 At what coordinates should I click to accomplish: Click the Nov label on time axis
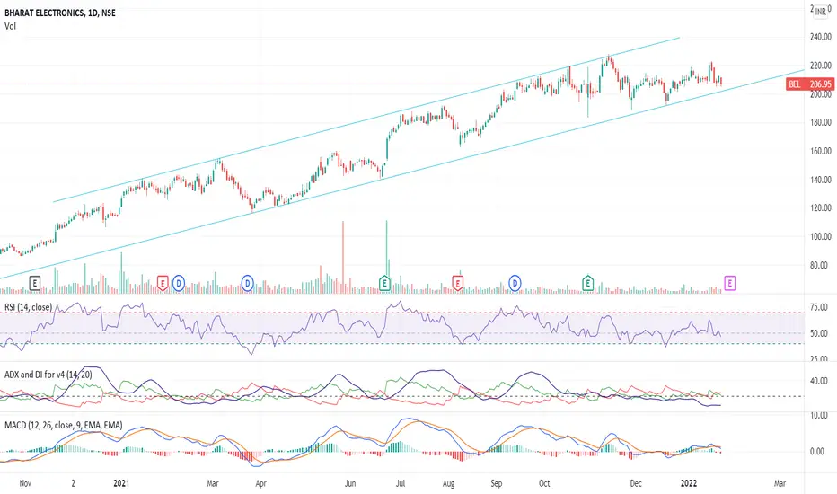[25, 483]
